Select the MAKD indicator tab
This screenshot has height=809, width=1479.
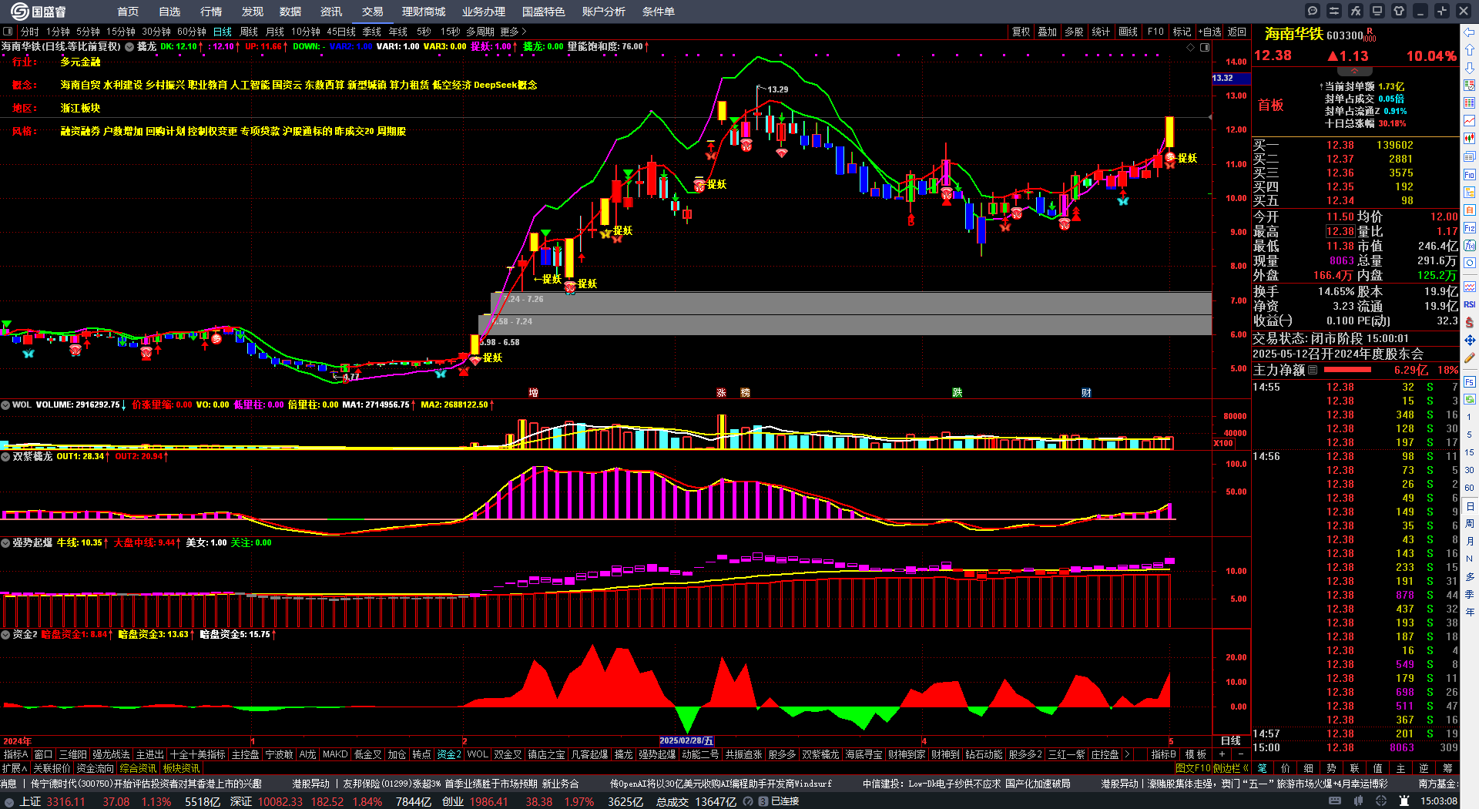click(x=335, y=754)
